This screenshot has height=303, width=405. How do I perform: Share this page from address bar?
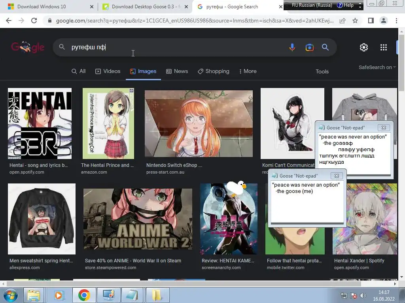pos(343,21)
